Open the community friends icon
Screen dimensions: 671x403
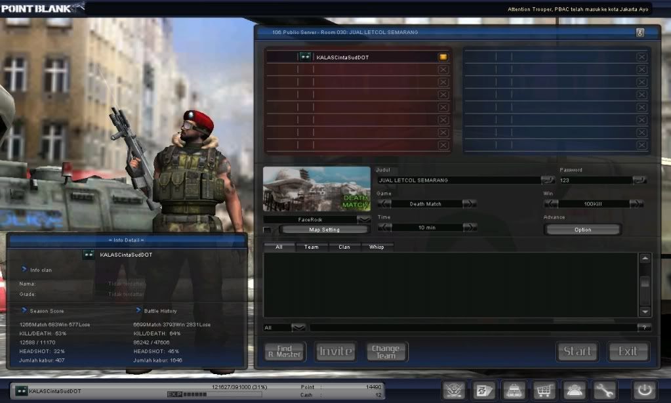575,390
